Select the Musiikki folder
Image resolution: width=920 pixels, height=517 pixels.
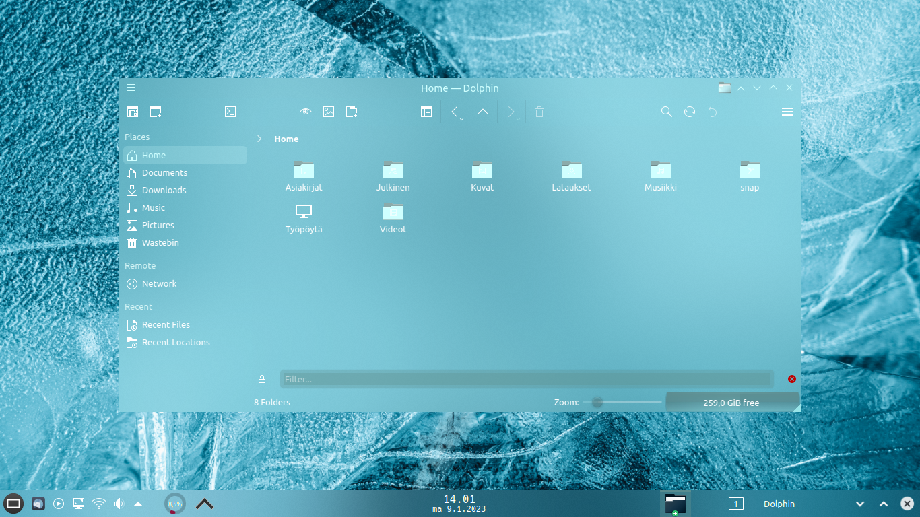click(661, 176)
